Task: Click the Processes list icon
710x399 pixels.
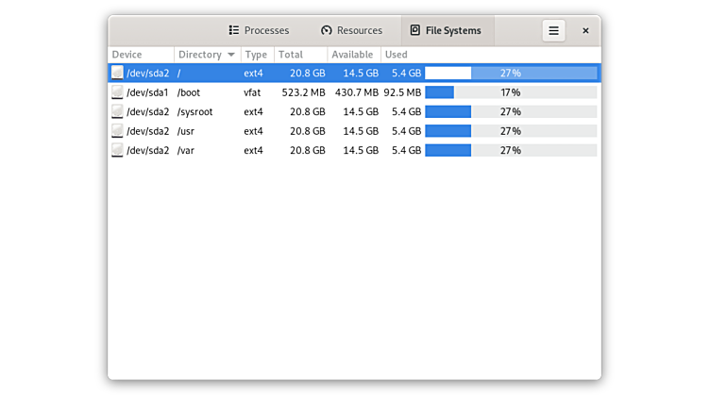Action: click(x=234, y=30)
